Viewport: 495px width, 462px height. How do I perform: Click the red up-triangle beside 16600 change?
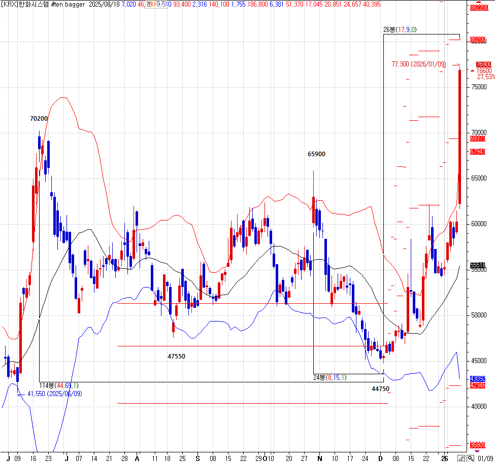[x=473, y=70]
